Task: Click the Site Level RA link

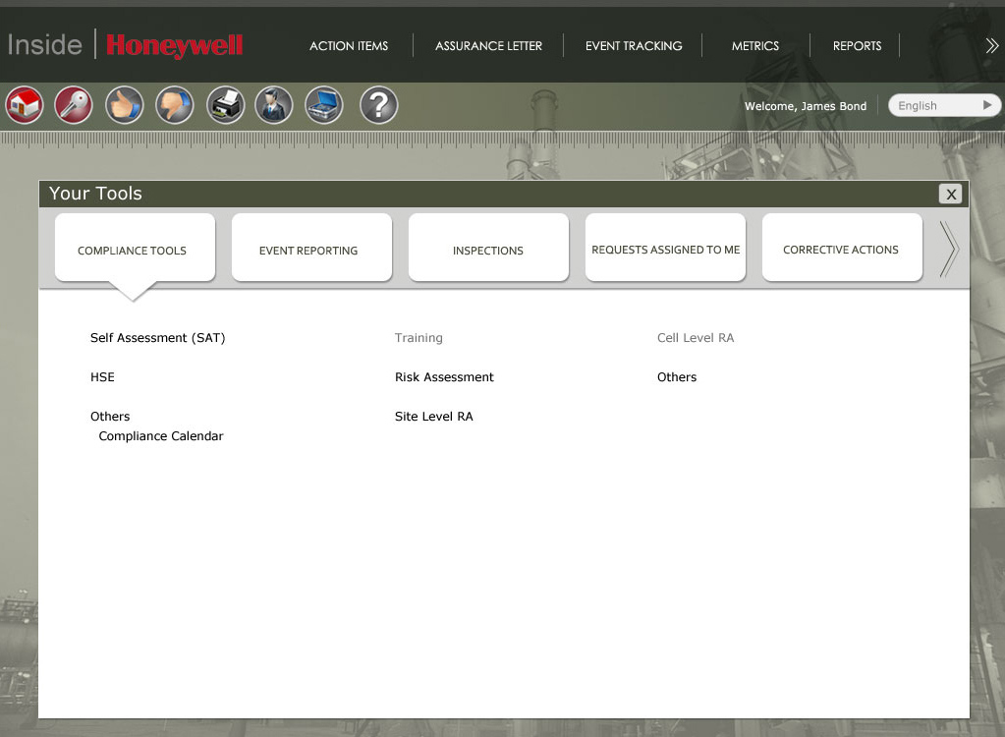Action: tap(434, 417)
